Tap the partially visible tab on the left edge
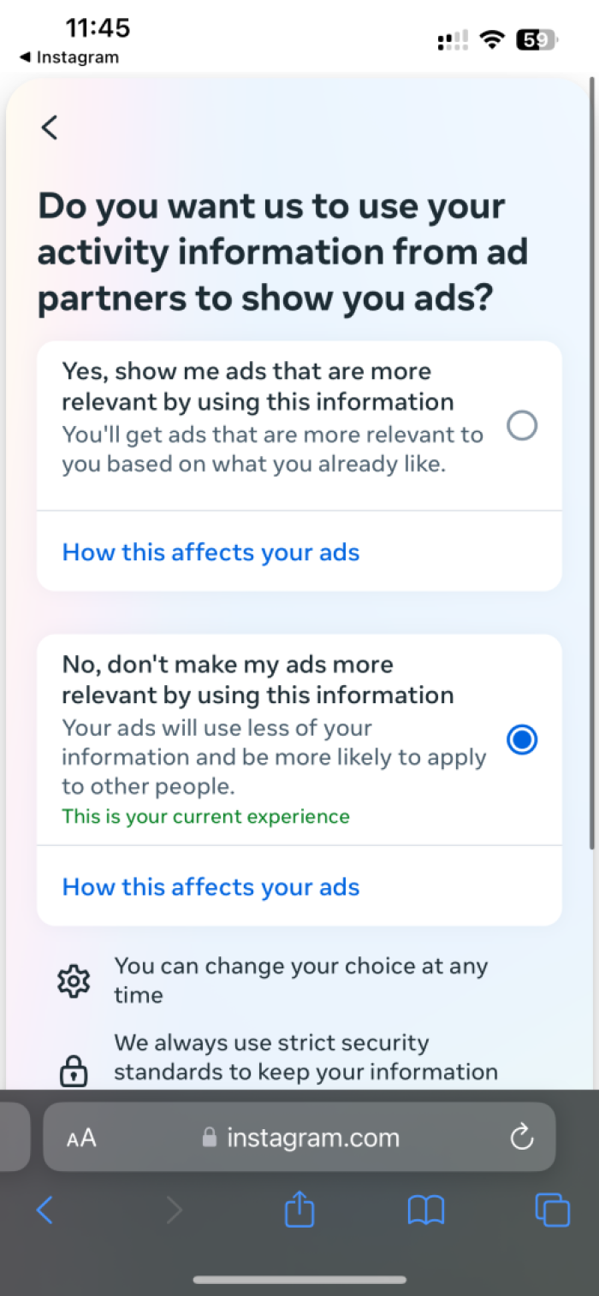Screen dimensions: 599x1296 click(x=10, y=1137)
